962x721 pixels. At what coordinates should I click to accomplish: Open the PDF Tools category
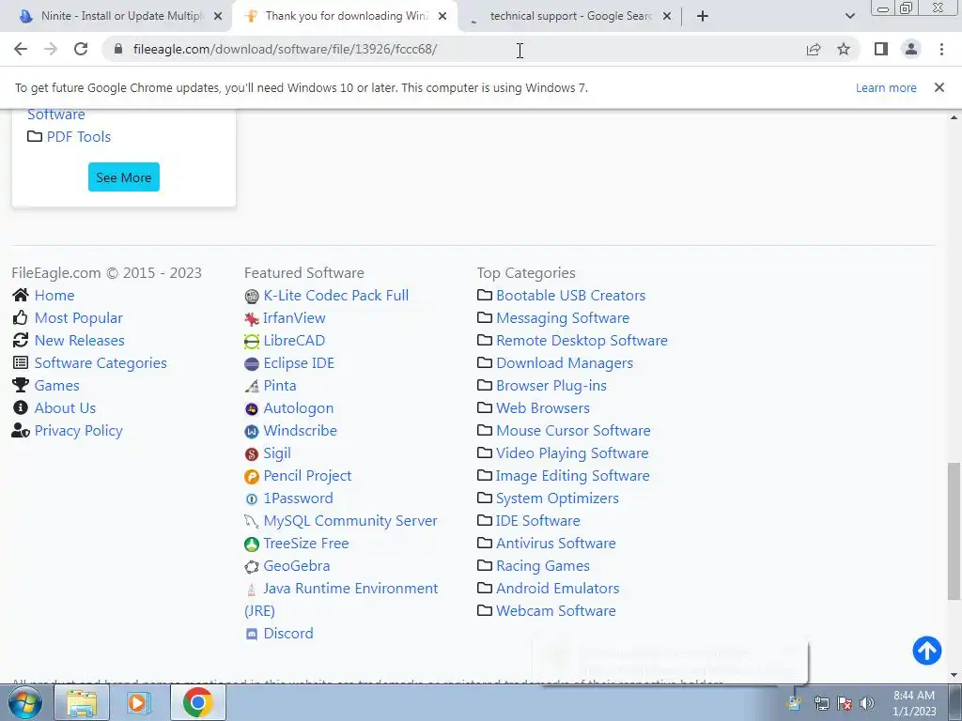point(79,136)
